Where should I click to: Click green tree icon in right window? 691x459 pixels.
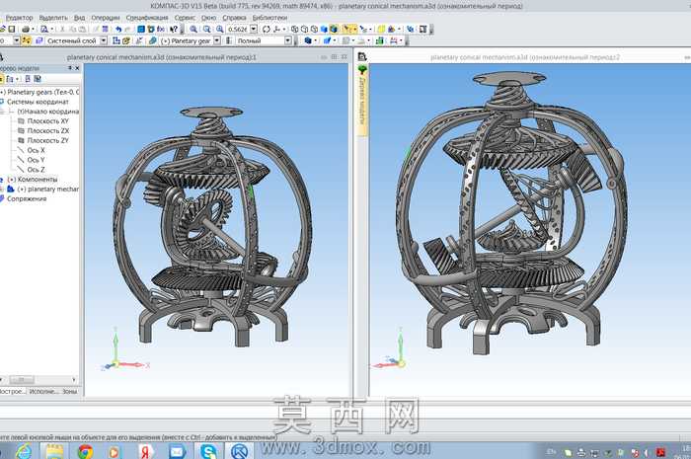[362, 70]
